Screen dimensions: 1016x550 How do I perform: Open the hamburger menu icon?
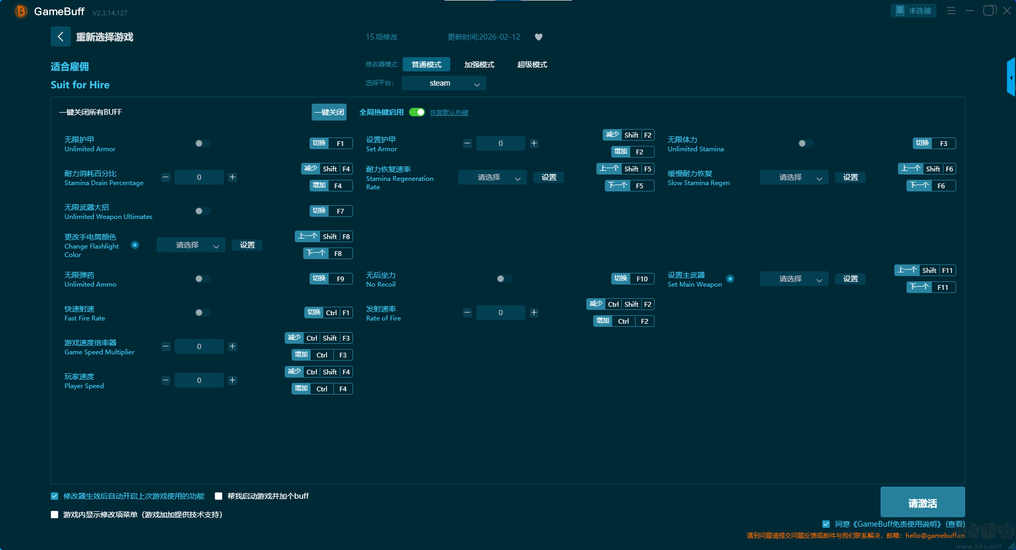tap(951, 11)
